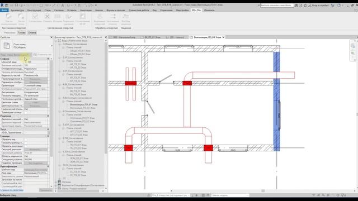Select 'Вентиляция_ПЭ_02 Этаж' in project browser
The image size is (358, 201).
click(x=83, y=108)
